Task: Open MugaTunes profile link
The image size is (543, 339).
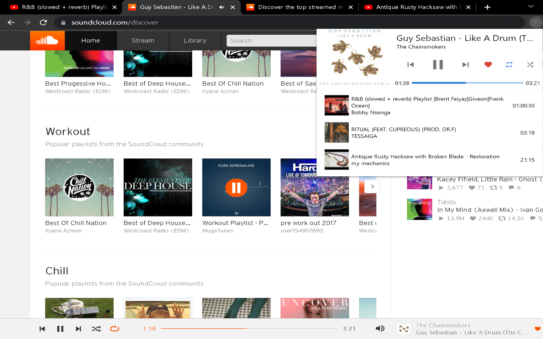Action: [217, 231]
